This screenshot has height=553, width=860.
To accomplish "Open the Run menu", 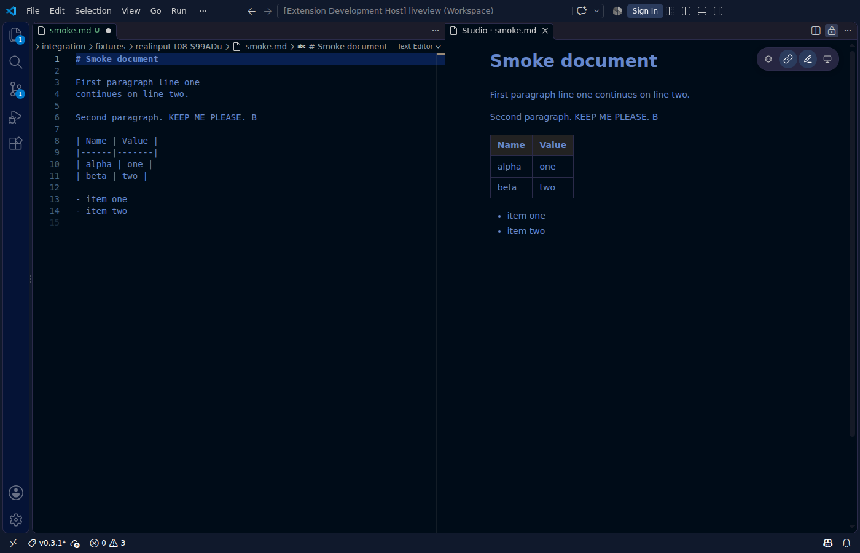I will pos(179,11).
